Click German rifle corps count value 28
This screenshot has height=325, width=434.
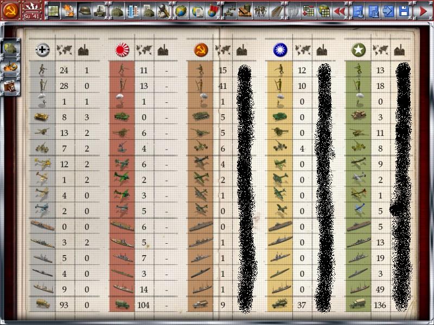pos(64,86)
